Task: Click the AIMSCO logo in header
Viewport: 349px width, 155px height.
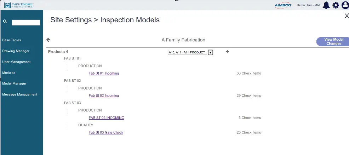Action: (x=283, y=5)
